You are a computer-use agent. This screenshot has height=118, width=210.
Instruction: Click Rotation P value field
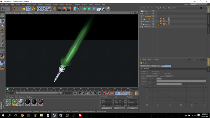[133, 103]
